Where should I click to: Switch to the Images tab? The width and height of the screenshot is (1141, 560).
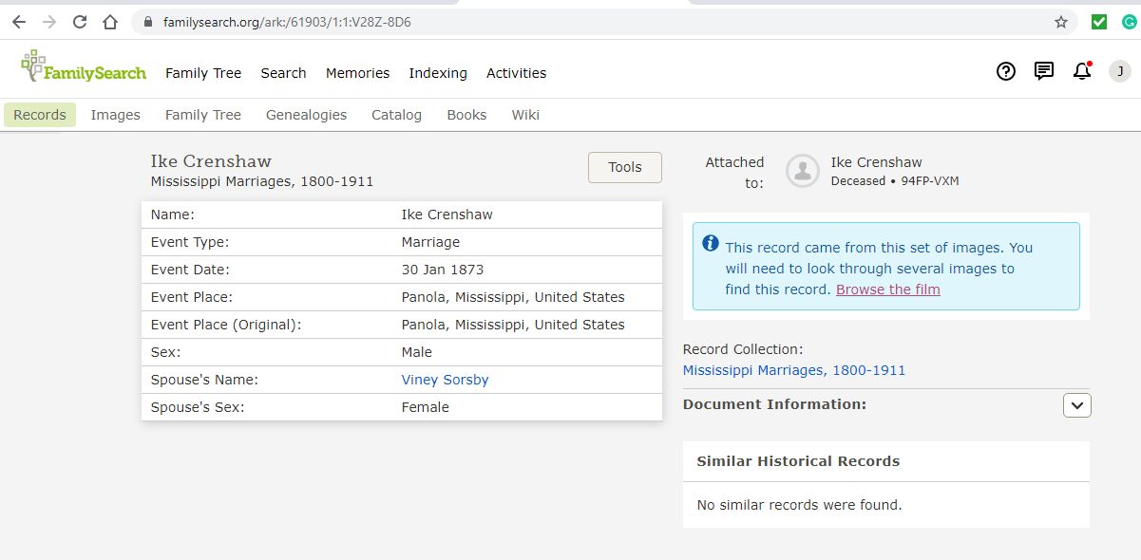[x=116, y=115]
